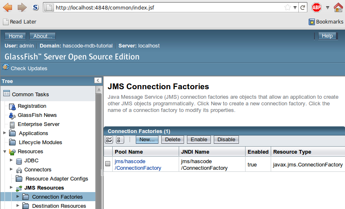Open the Registration tree item
345x209 pixels.
(x=32, y=106)
